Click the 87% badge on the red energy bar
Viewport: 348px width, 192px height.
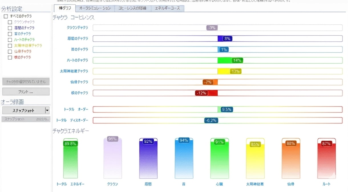(326, 144)
